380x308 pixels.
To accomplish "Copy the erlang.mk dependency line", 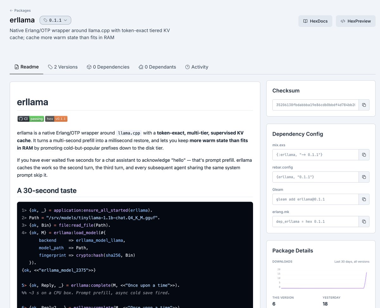I will pyautogui.click(x=364, y=221).
